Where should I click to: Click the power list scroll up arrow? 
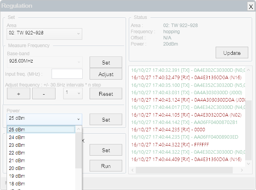(78, 129)
